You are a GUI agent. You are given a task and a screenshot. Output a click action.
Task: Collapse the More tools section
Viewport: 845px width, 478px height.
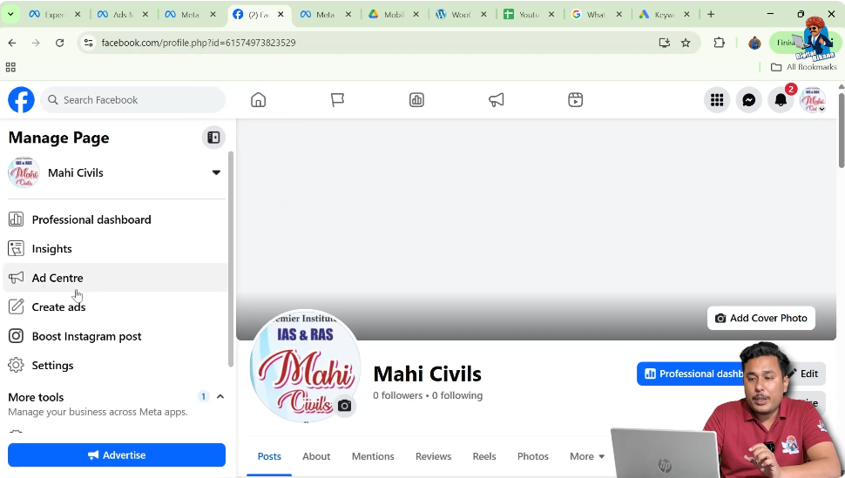(220, 397)
